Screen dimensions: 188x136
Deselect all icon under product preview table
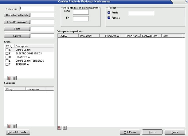point(64,128)
